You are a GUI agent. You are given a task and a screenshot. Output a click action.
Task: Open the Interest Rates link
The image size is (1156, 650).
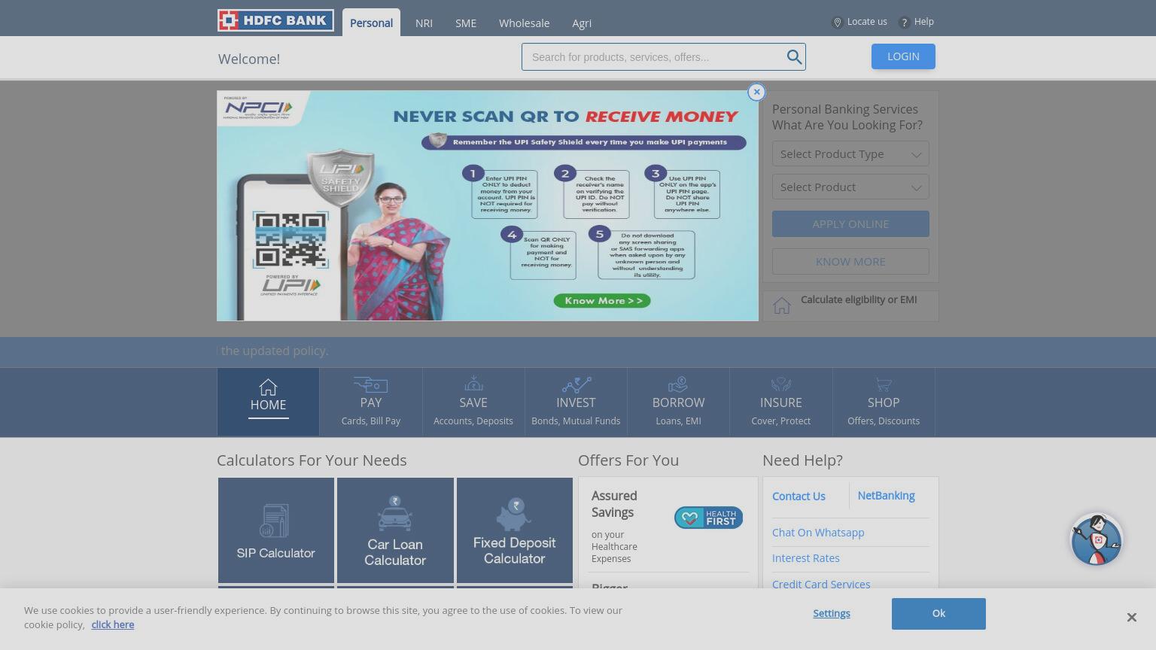(805, 558)
